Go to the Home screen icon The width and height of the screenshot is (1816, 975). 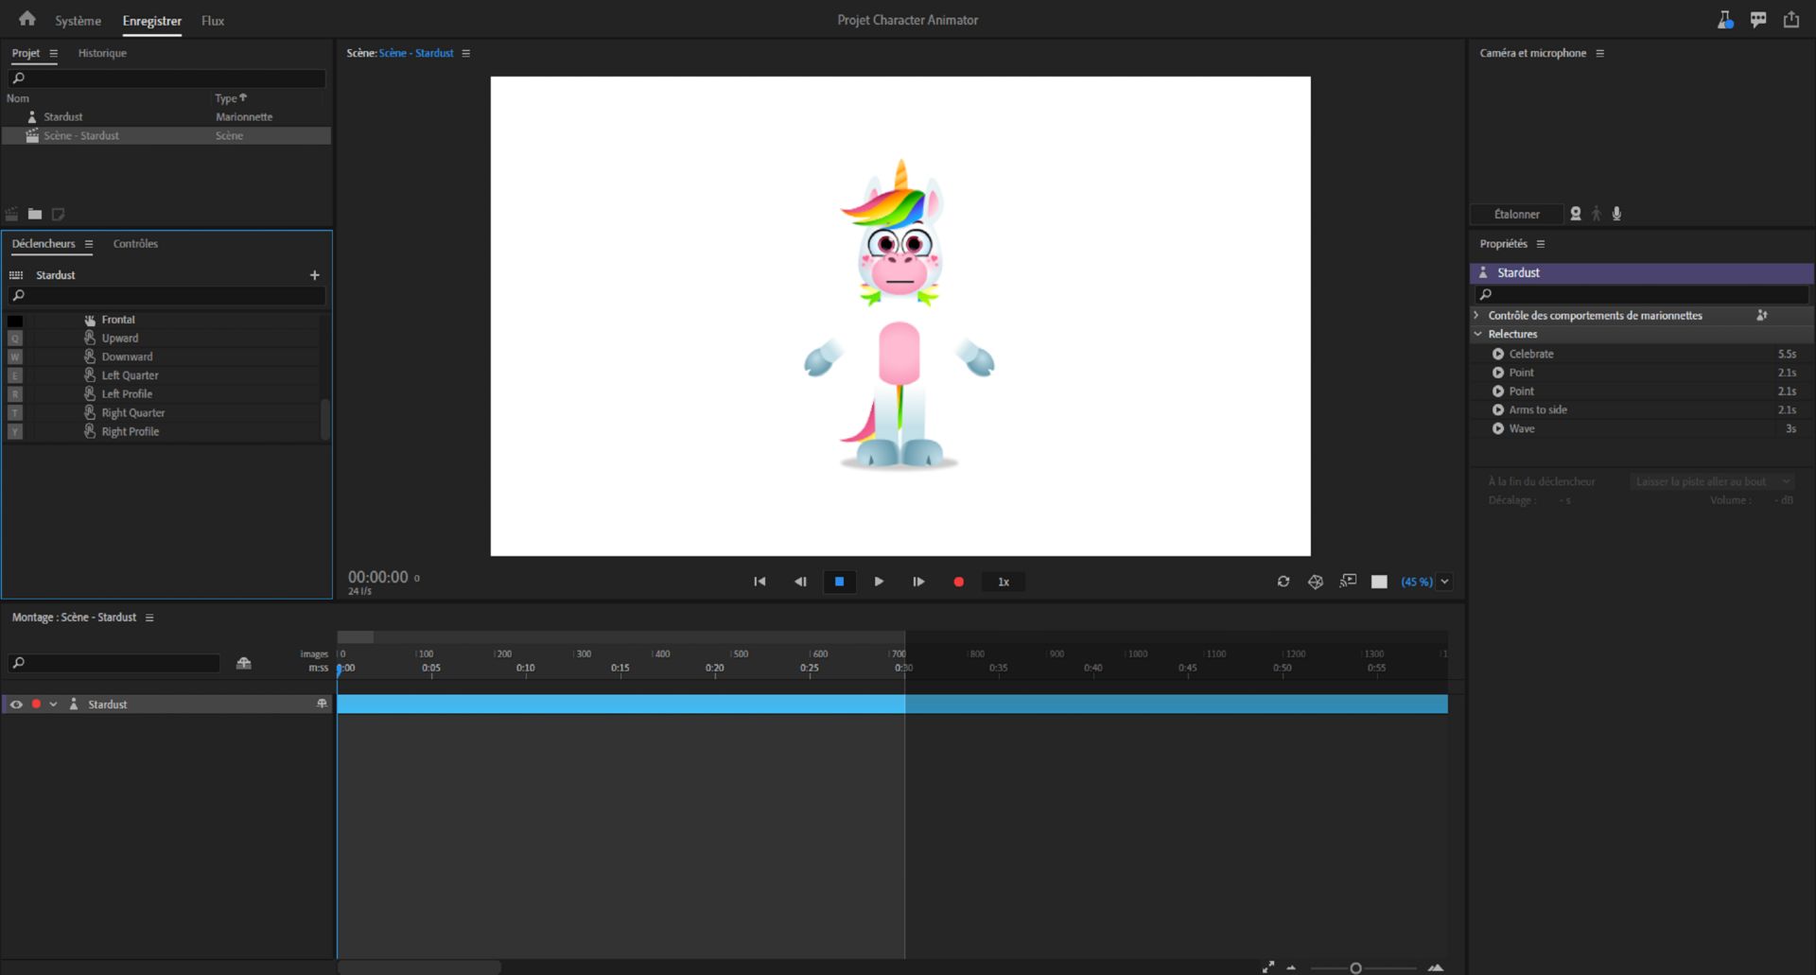[27, 19]
